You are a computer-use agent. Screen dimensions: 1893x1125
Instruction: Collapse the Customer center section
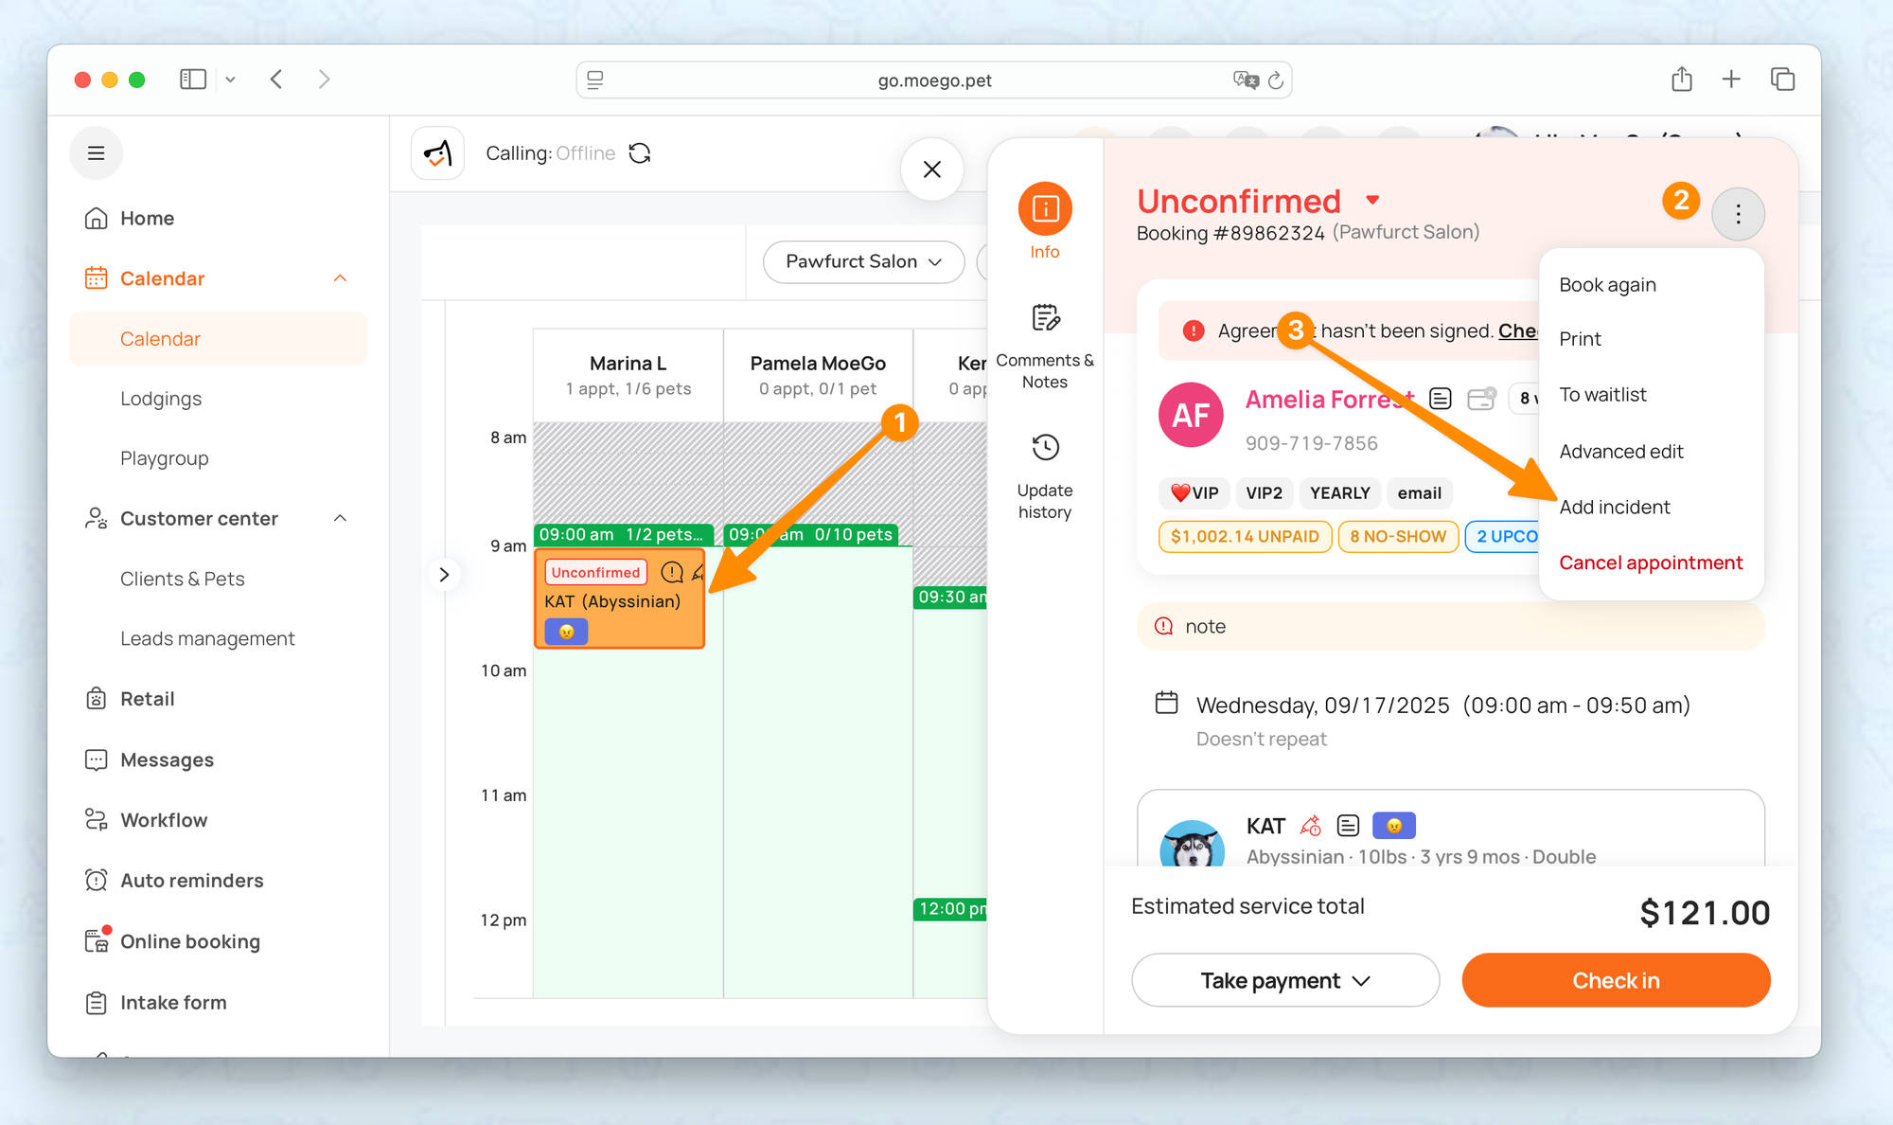click(x=340, y=518)
